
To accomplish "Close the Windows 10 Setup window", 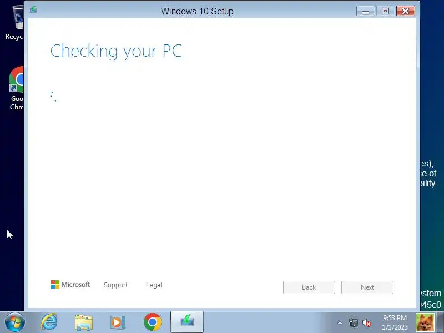I will 406,11.
